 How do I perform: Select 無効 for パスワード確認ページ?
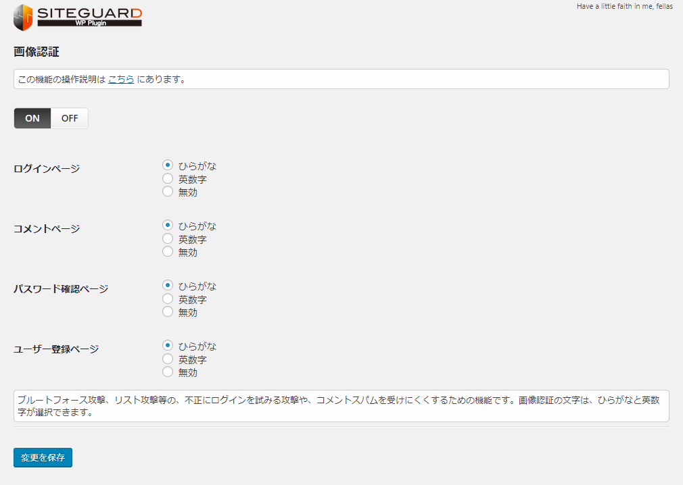click(168, 311)
